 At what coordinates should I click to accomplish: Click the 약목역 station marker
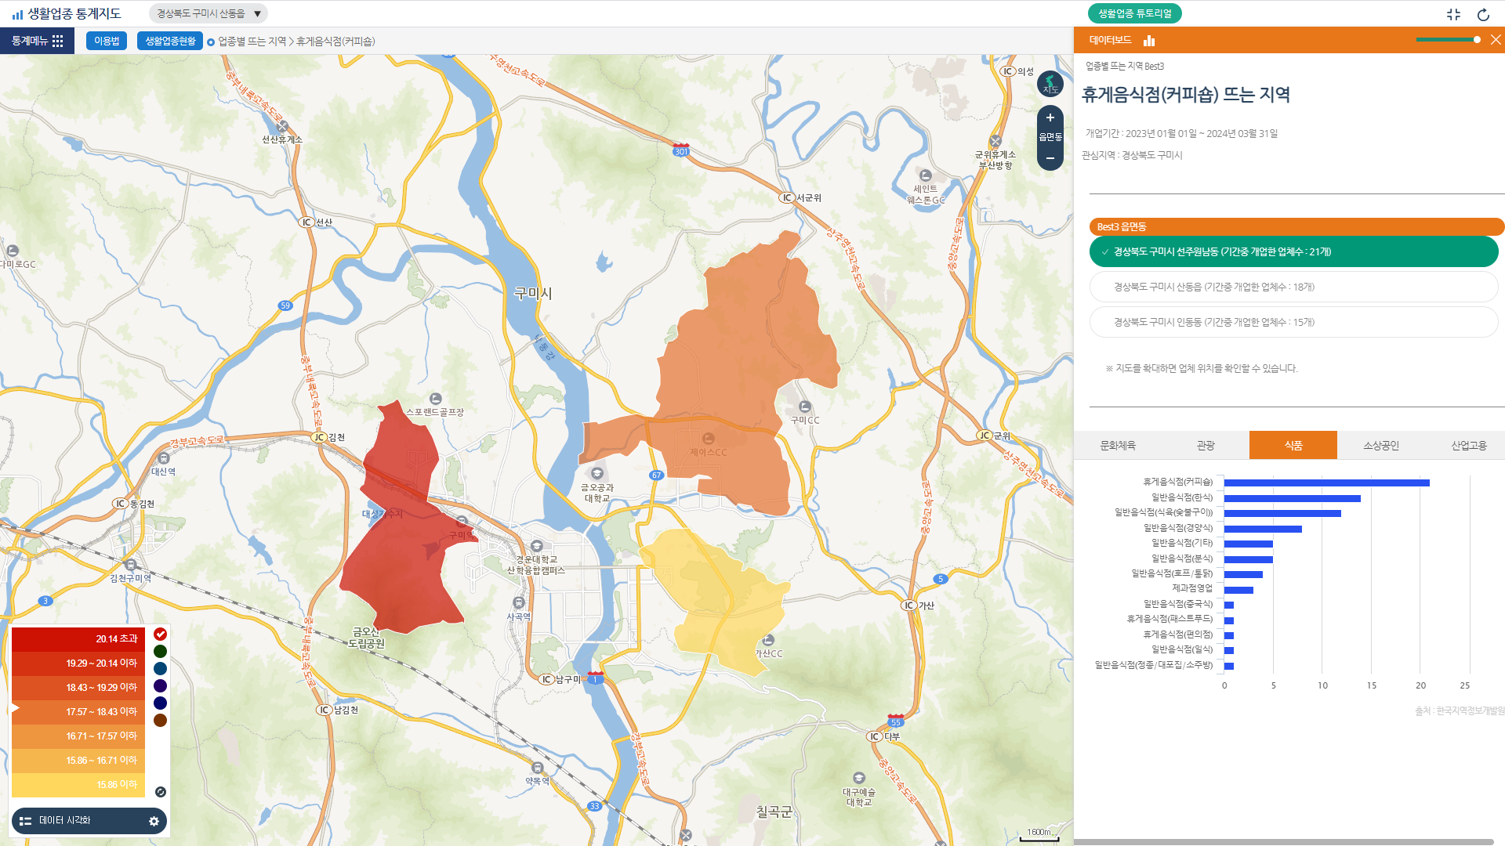click(x=538, y=768)
